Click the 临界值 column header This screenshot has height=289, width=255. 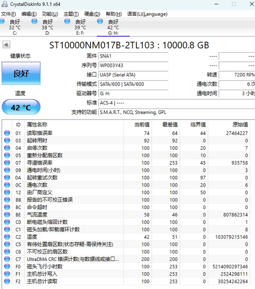194,125
